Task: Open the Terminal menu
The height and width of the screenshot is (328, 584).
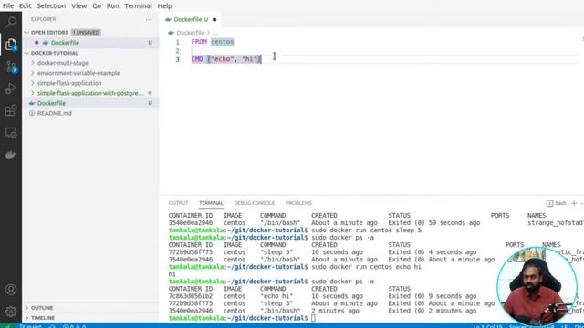Action: [x=138, y=6]
